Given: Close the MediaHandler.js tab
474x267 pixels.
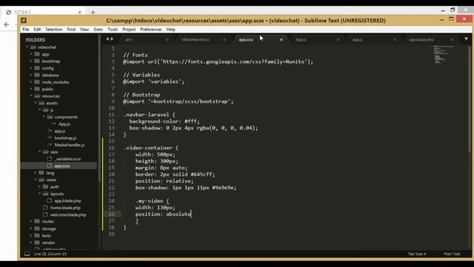Looking at the screenshot, I should coord(224,39).
